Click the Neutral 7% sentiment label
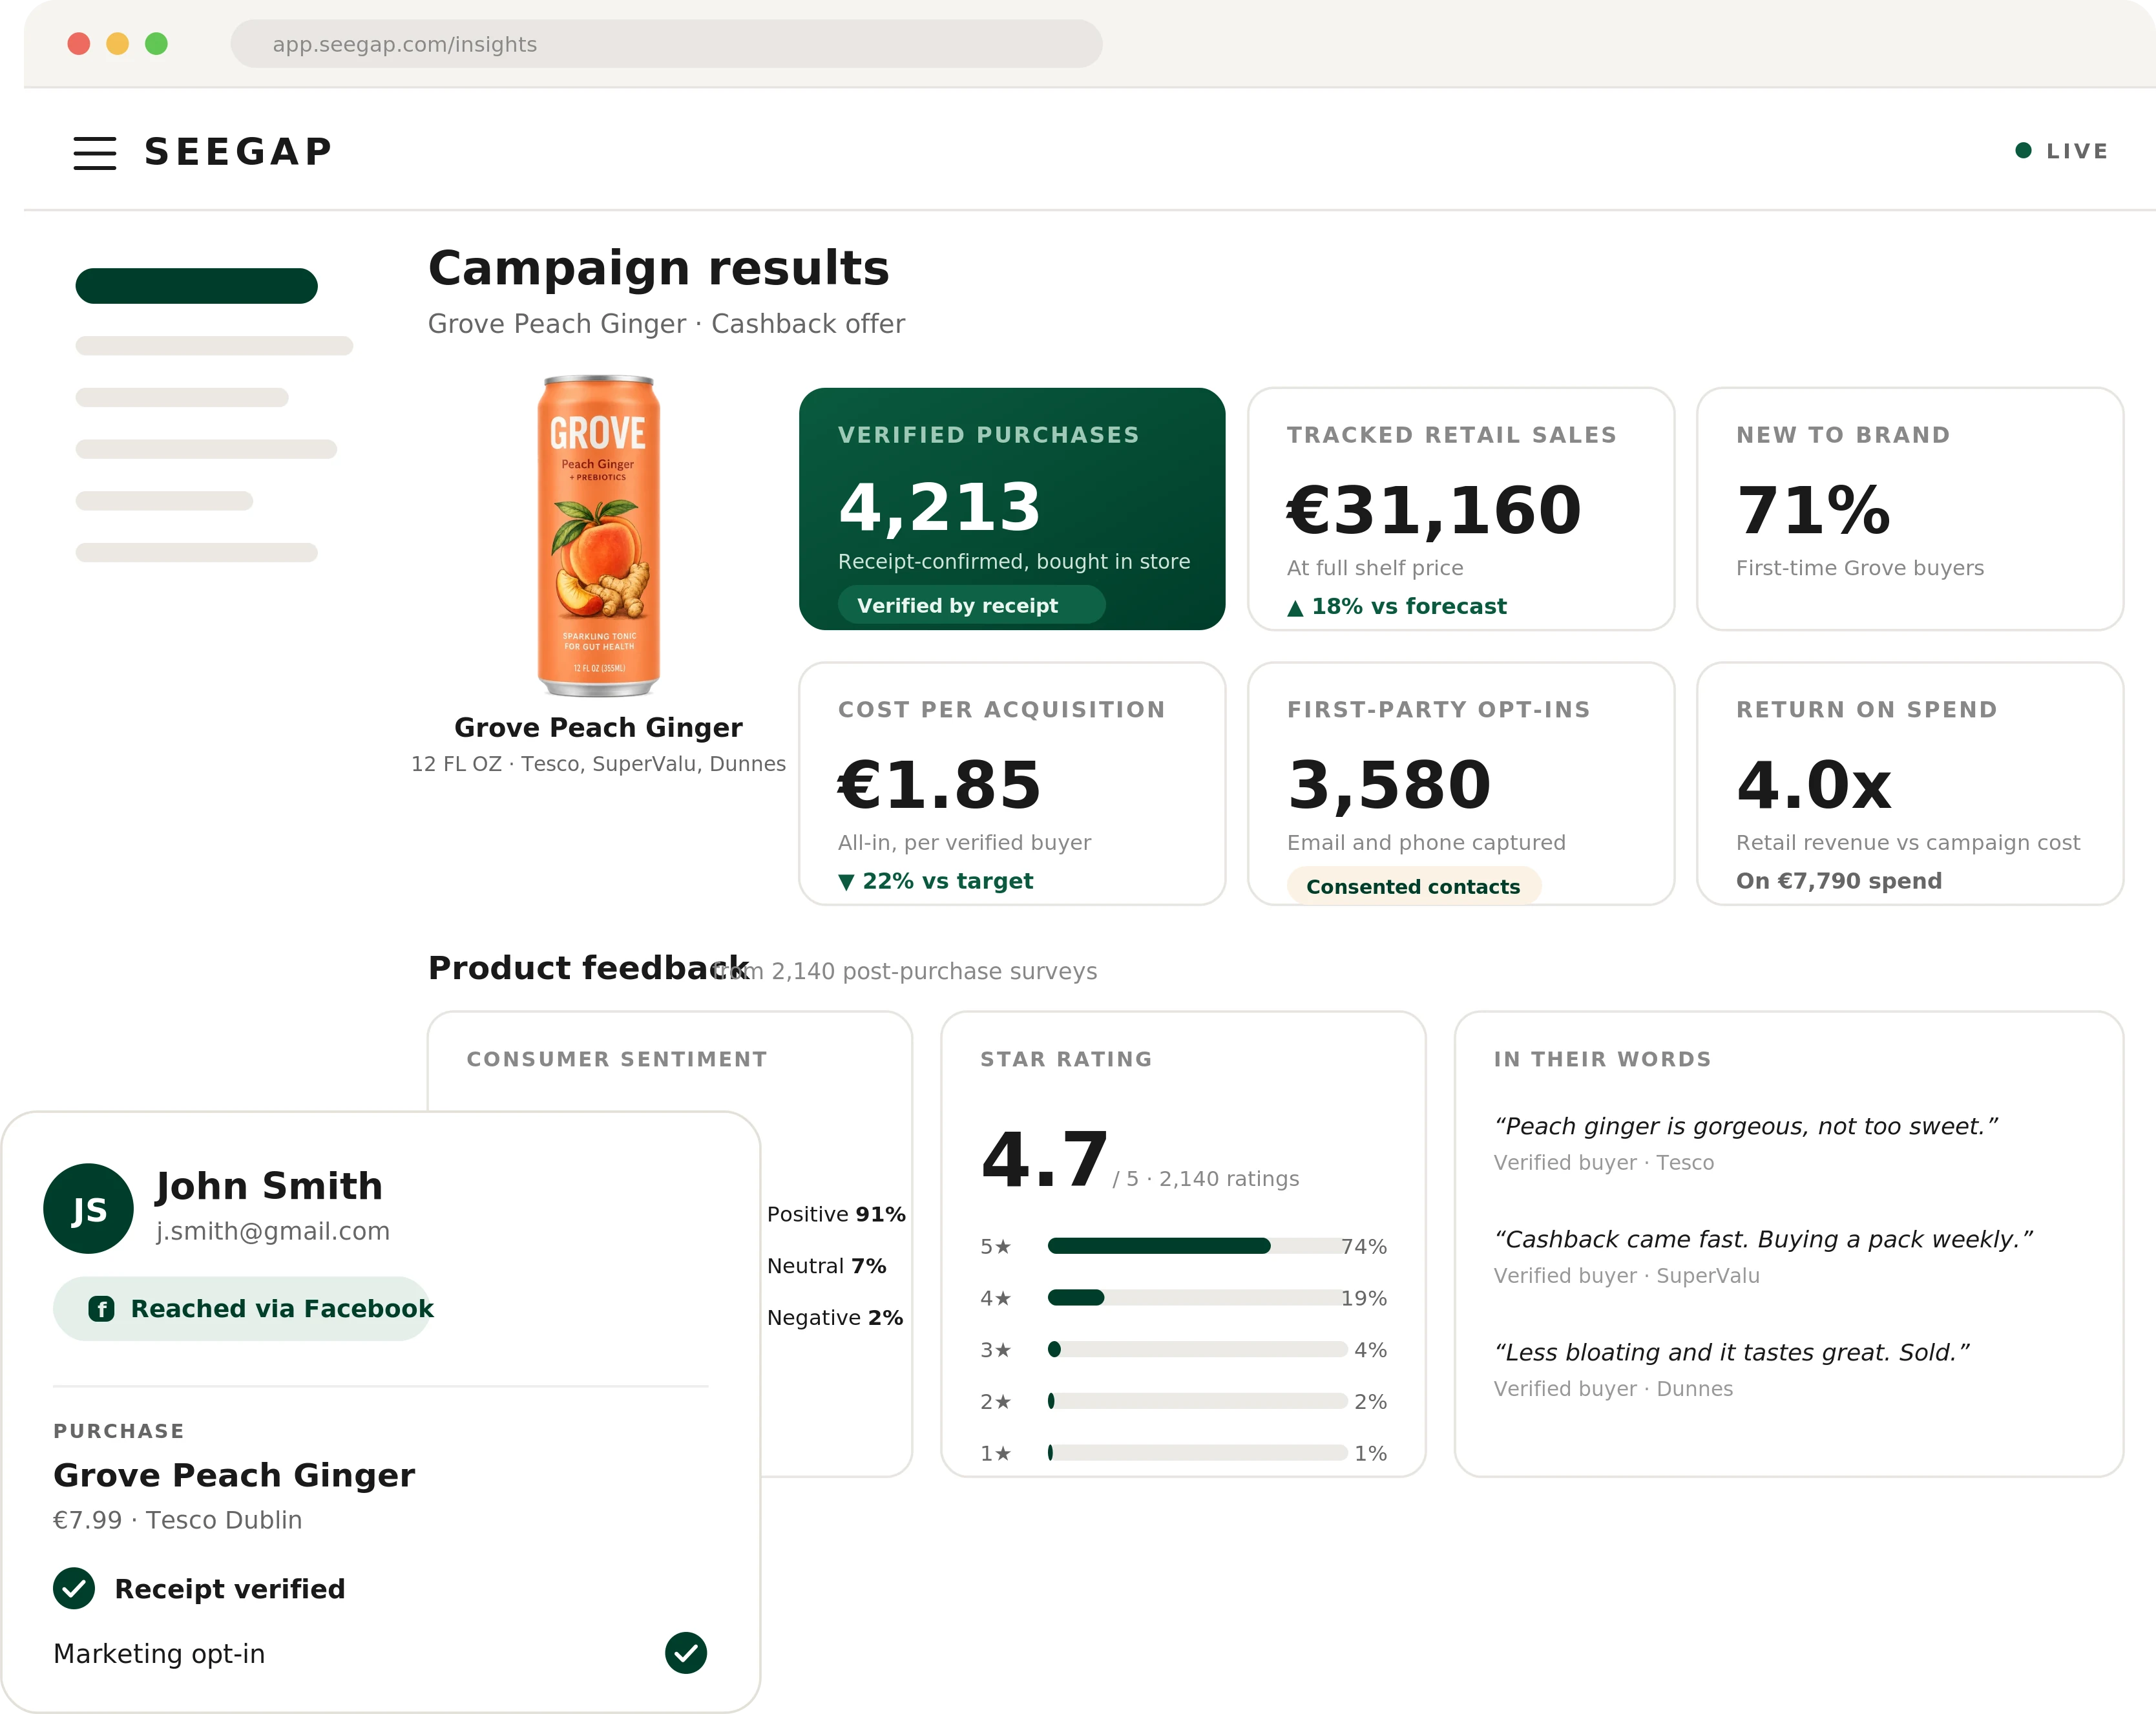Screen dimensions: 2156x1714 tap(826, 1265)
